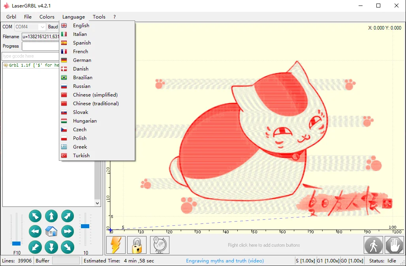Screen dimensions: 406x266
Task: Choose Italian language
Action: point(97,34)
